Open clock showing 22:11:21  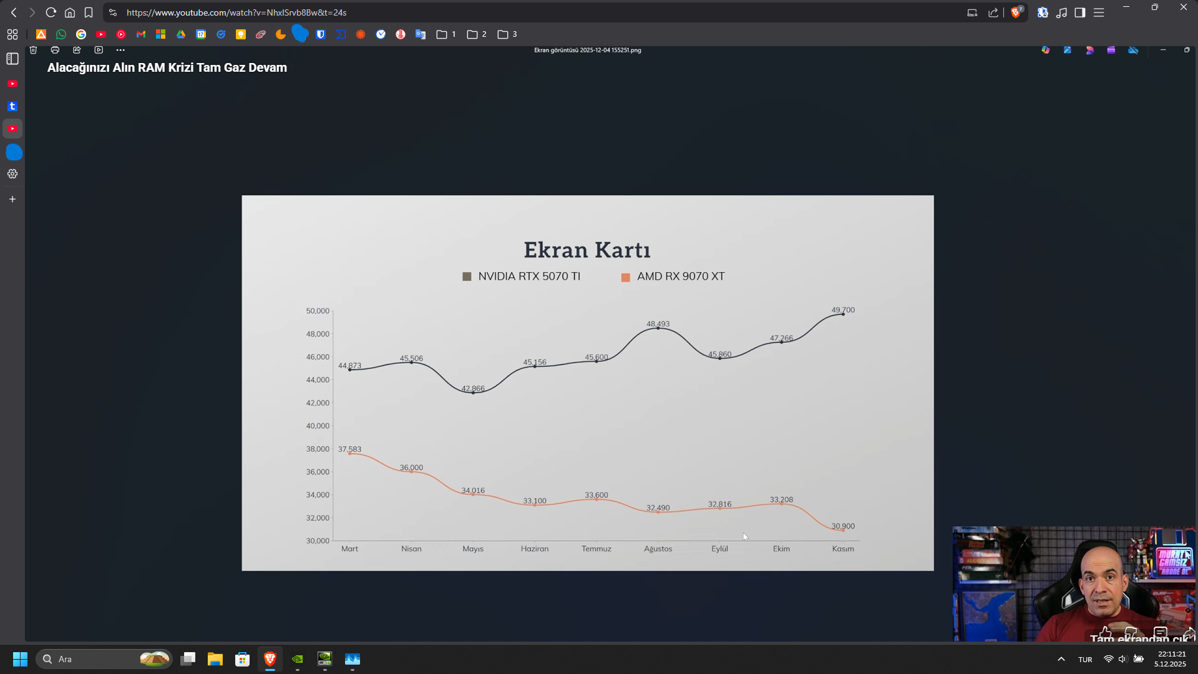tap(1171, 659)
